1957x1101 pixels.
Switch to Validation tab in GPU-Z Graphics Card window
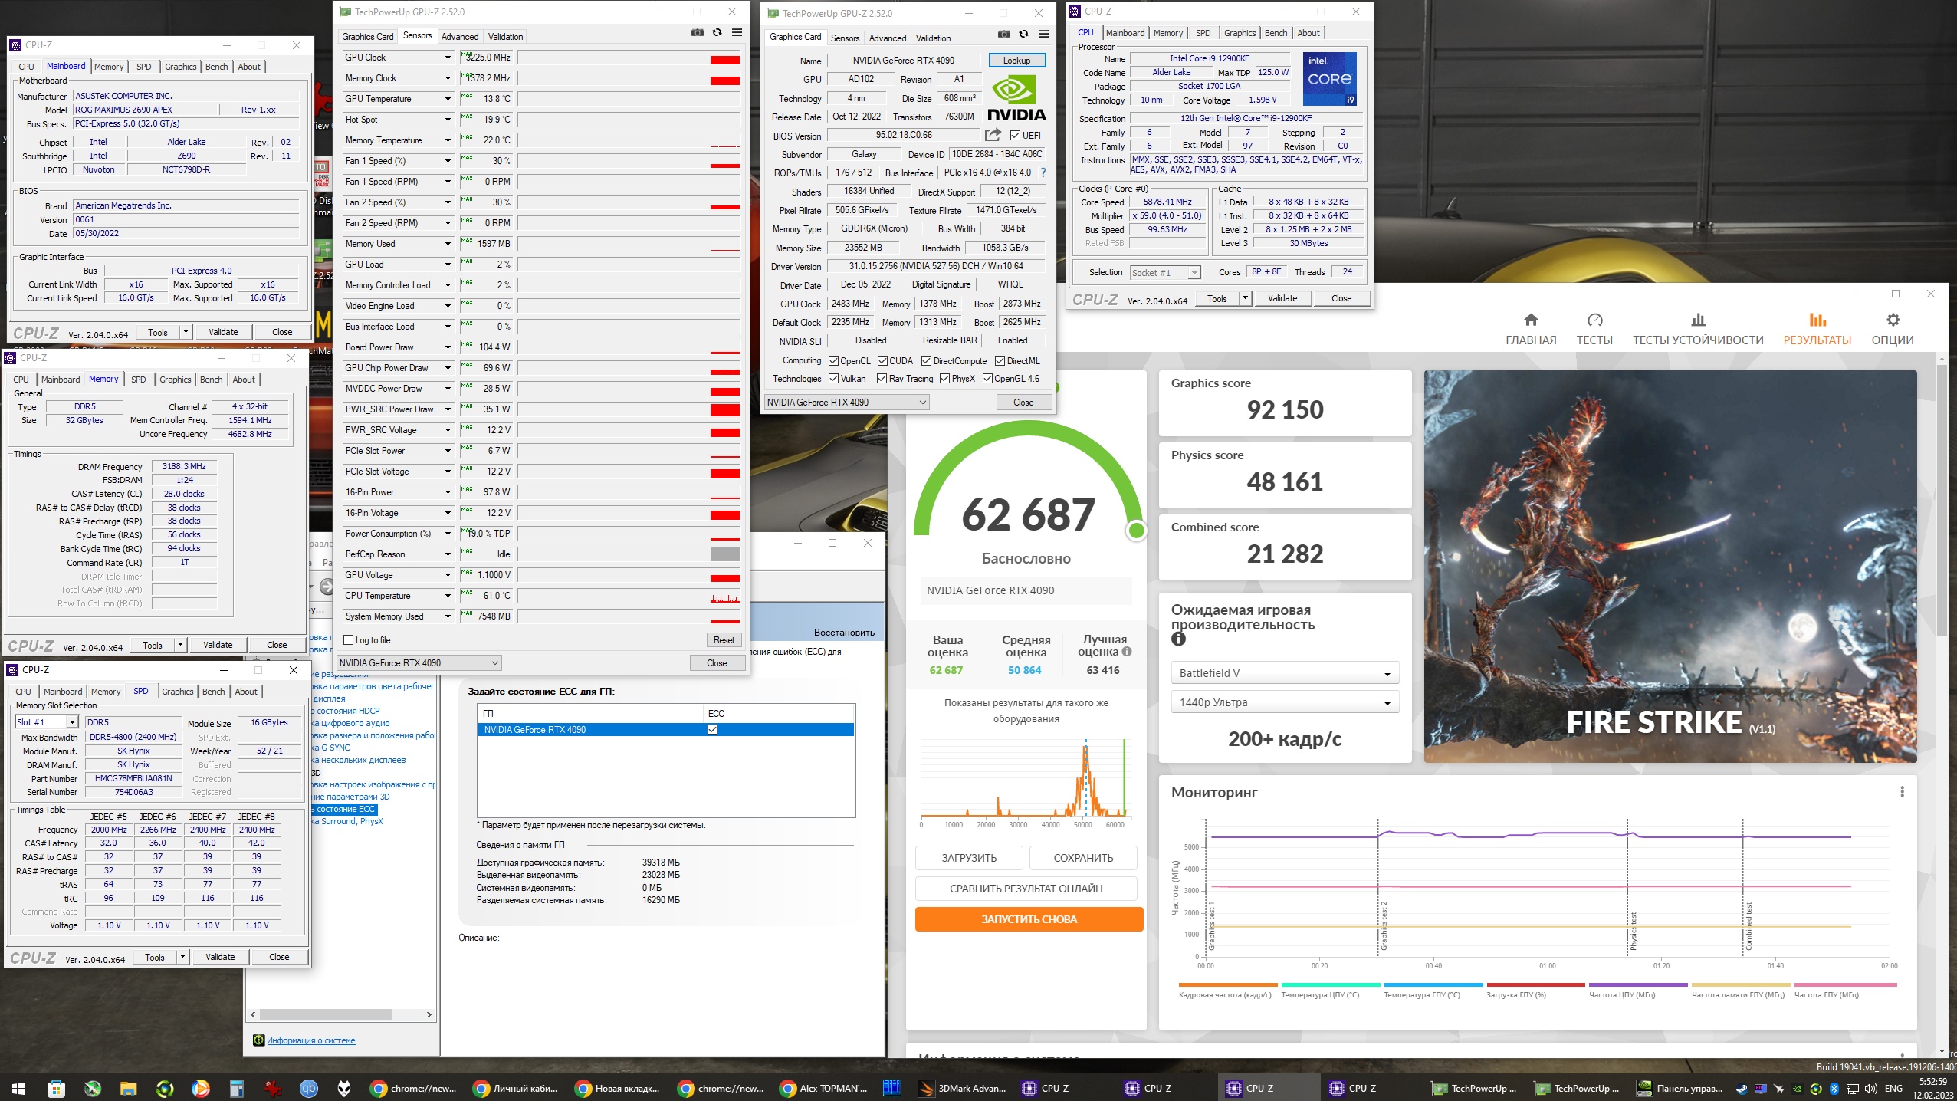click(x=933, y=38)
